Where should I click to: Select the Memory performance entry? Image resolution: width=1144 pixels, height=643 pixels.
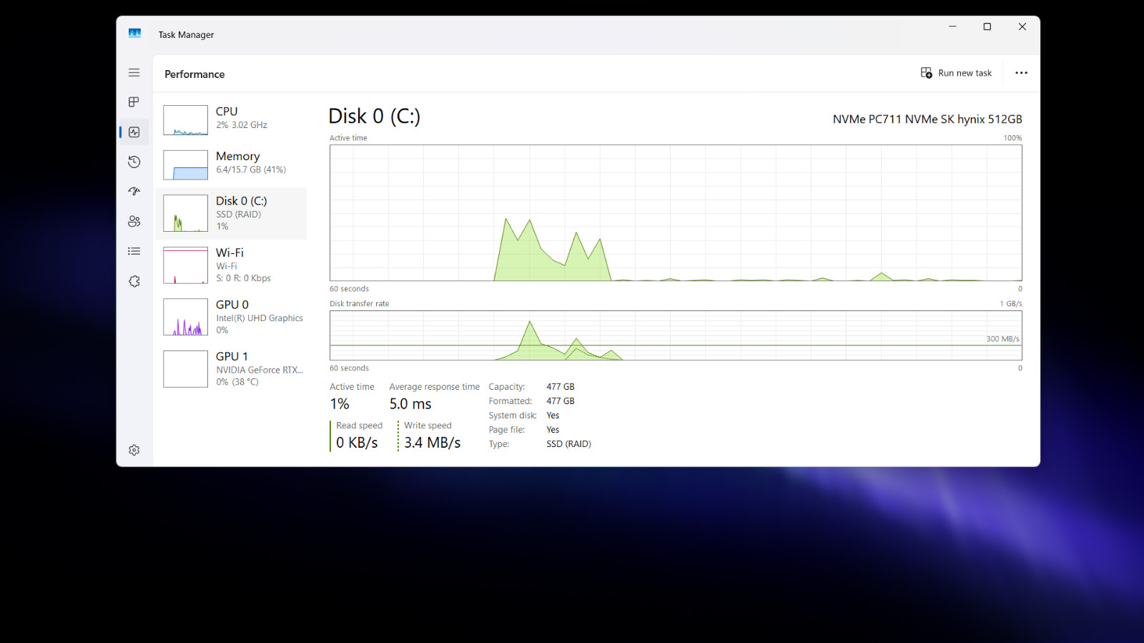pyautogui.click(x=232, y=165)
